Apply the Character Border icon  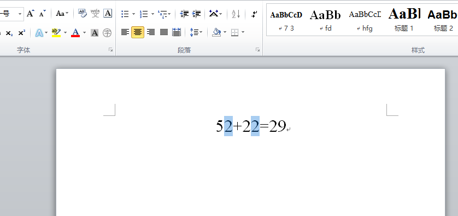coord(108,14)
